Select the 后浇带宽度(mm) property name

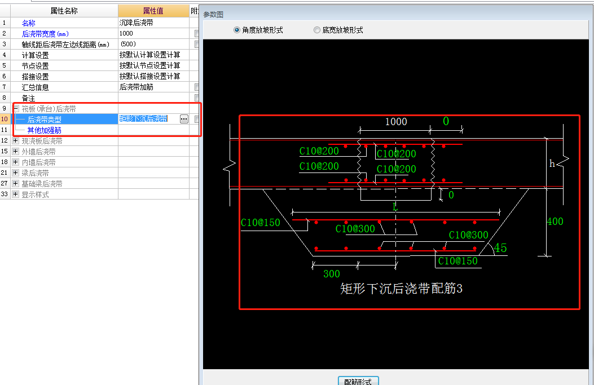coord(45,34)
